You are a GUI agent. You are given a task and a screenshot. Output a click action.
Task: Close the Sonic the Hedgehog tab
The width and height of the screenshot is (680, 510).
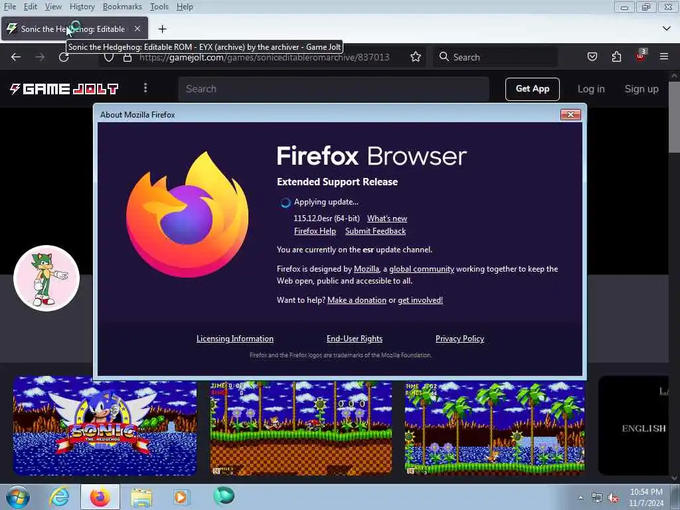[137, 29]
